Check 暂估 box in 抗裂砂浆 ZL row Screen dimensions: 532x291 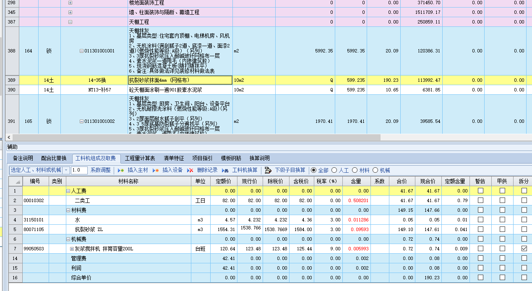480,229
